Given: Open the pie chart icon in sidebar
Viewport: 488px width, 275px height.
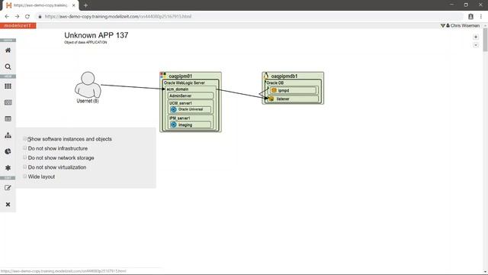Looking at the screenshot, I should coord(8,151).
